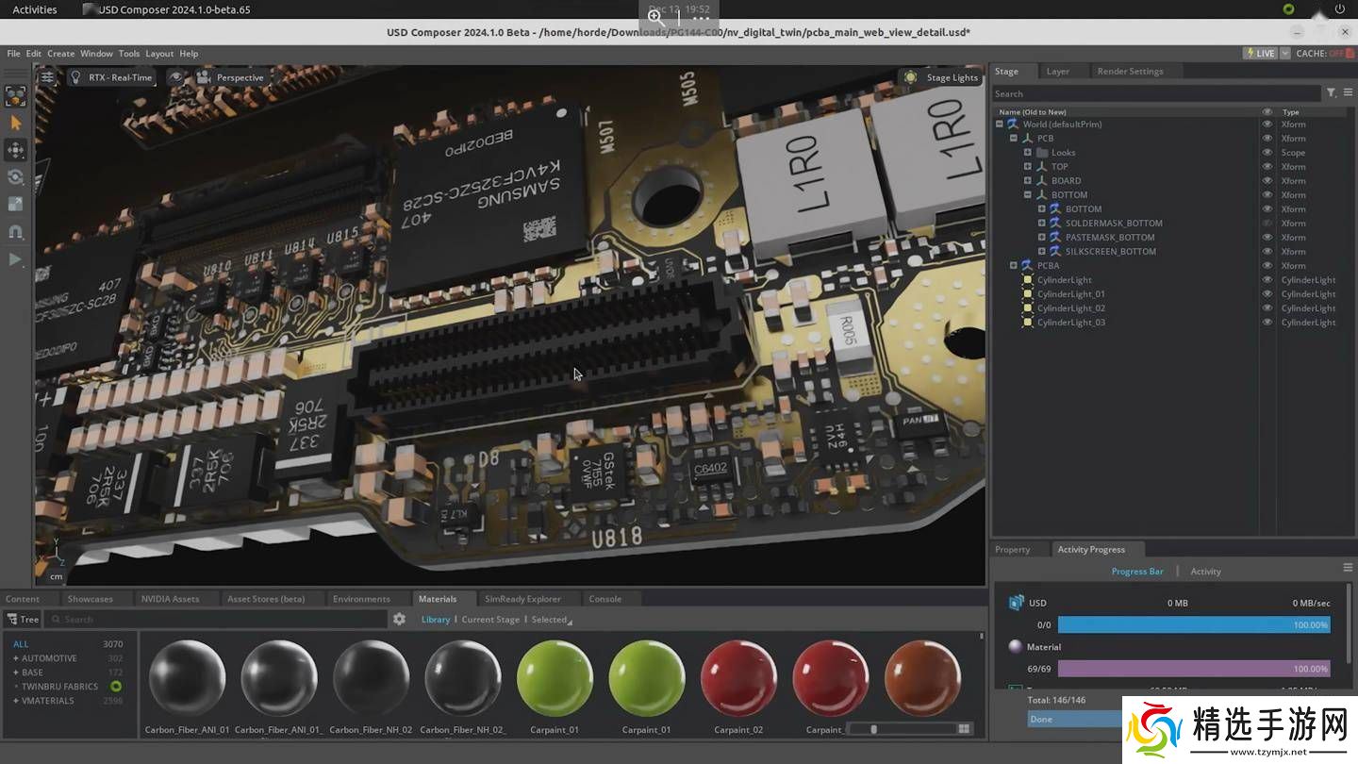Toggle the snap magnet tool
Screen dimensions: 1358x764
click(15, 231)
